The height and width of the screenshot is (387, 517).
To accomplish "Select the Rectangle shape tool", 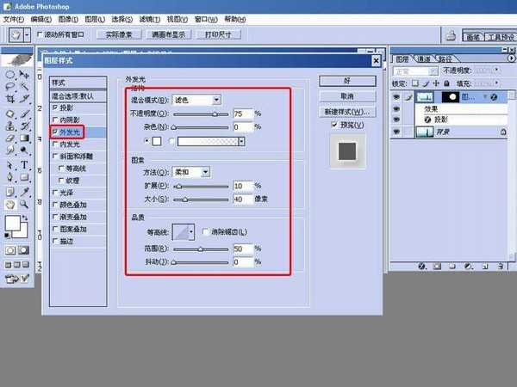I will coord(24,177).
